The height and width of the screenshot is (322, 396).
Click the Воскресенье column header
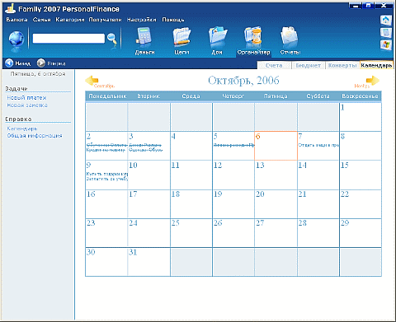(360, 96)
